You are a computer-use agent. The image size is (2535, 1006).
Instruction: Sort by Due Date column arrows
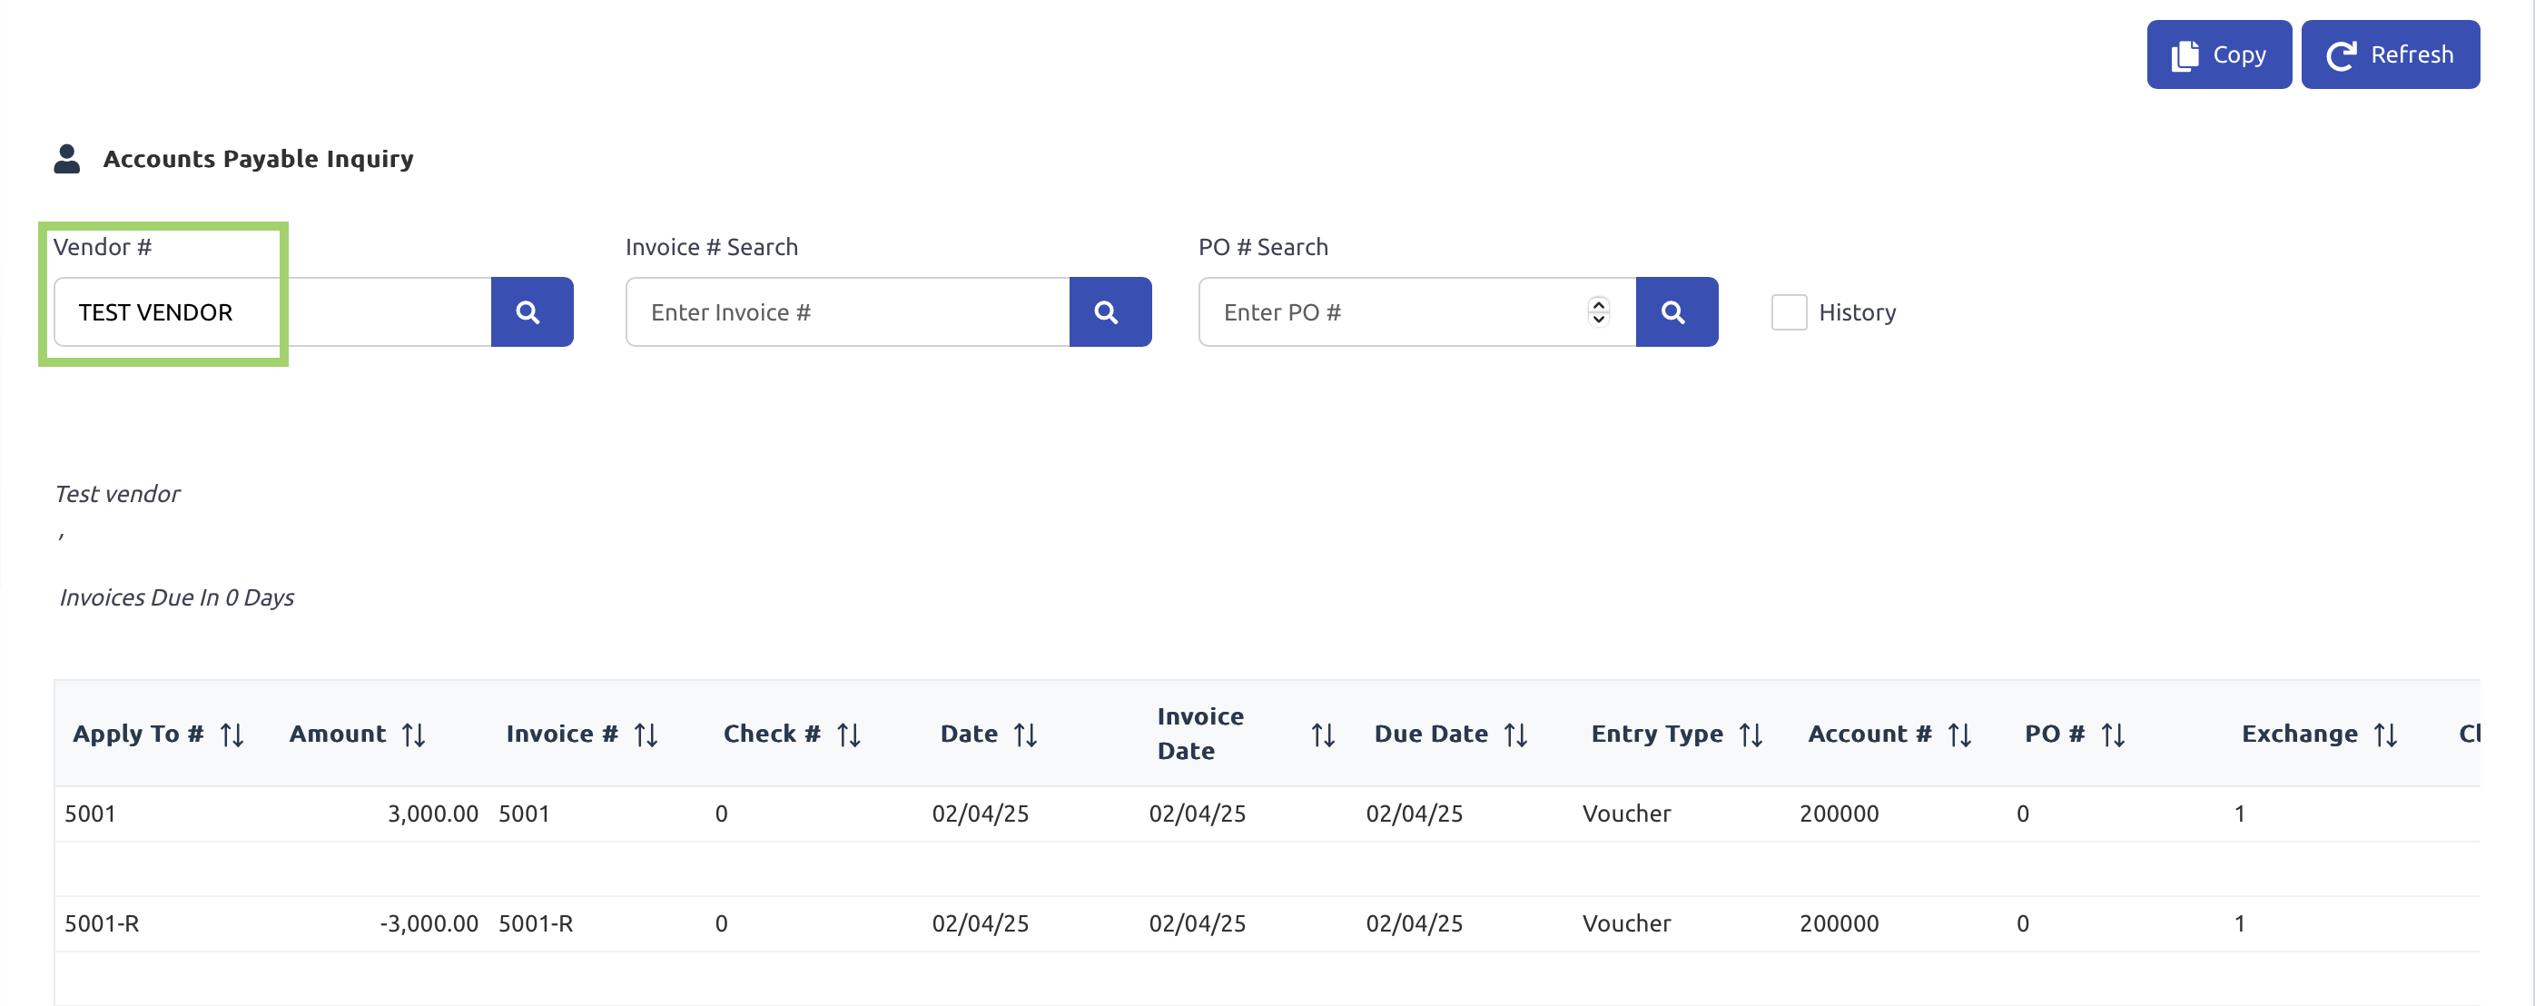(1515, 735)
